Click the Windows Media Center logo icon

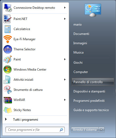point(7,70)
